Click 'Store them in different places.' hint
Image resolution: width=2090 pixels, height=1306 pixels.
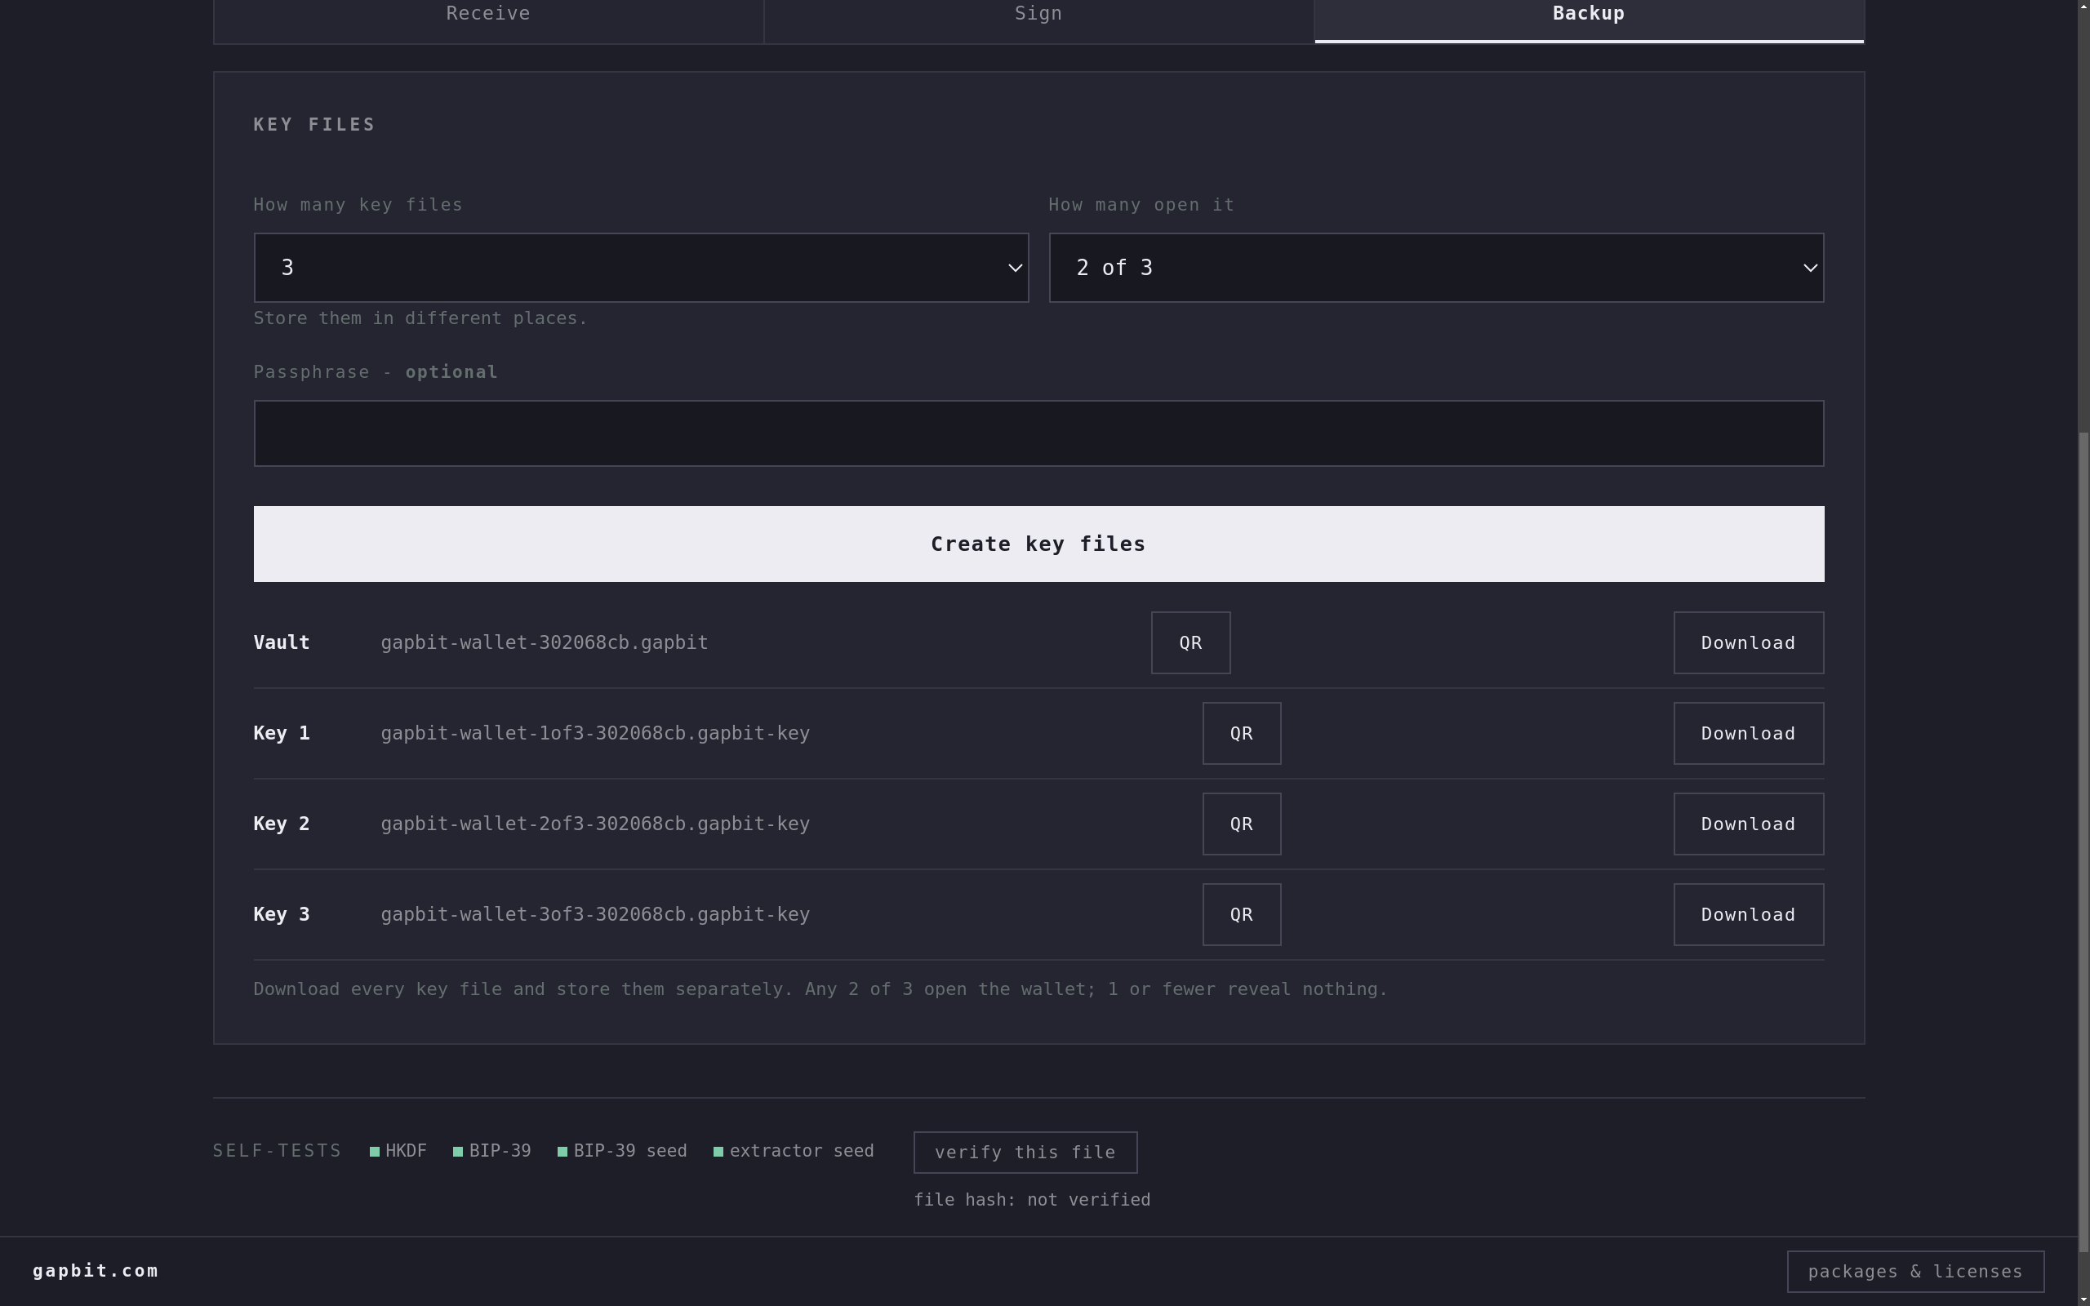420,318
